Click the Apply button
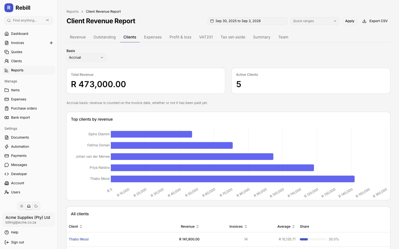 350,21
